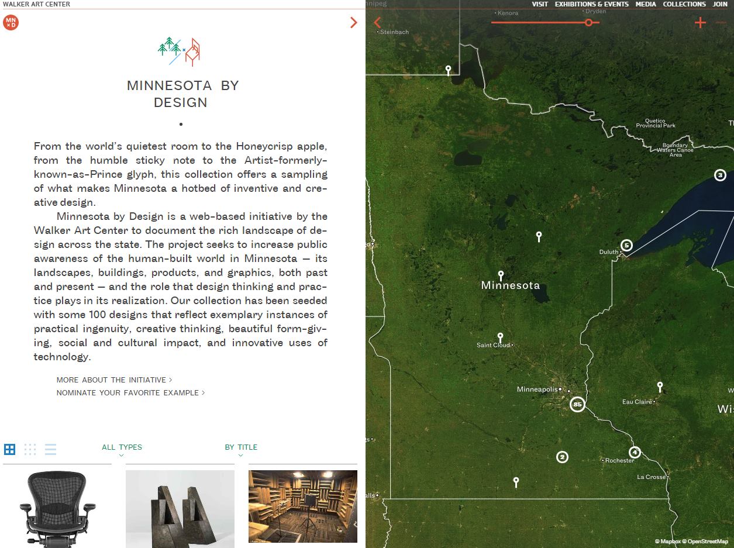Zoom out using the minus icon on the map
Screen dimensions: 734x548
[722, 22]
